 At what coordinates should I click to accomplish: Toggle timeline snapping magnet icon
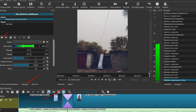(x=48, y=92)
